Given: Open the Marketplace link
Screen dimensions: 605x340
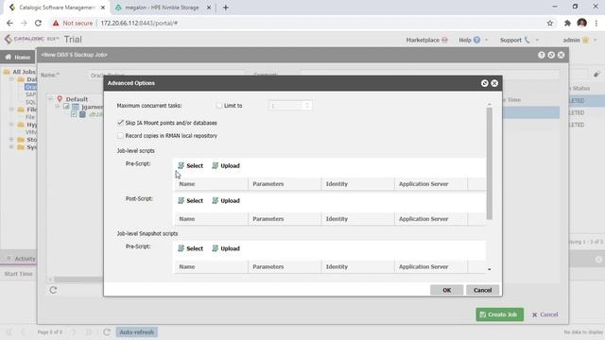Looking at the screenshot, I should 426,40.
